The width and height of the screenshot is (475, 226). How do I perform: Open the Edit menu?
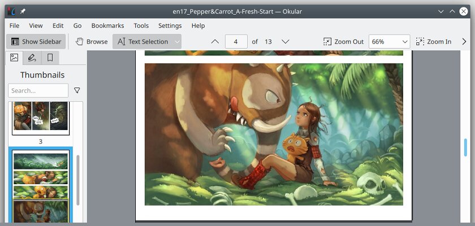coord(58,26)
